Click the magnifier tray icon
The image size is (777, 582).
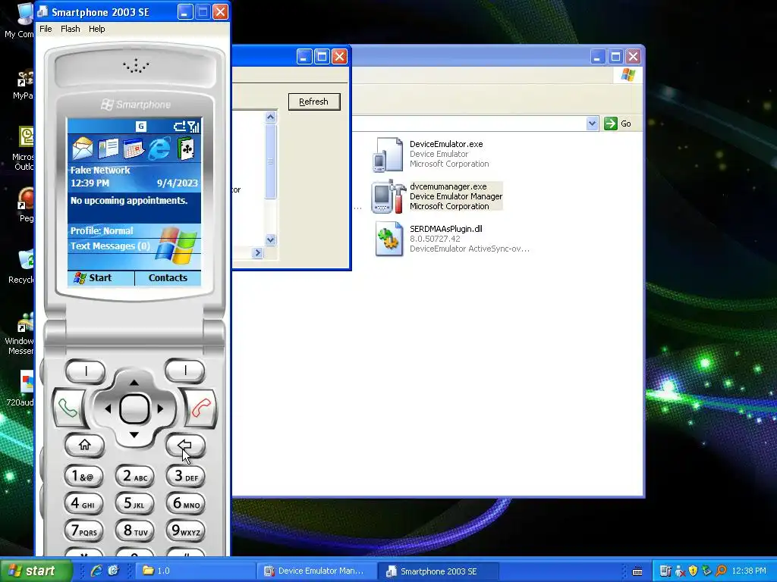point(722,571)
